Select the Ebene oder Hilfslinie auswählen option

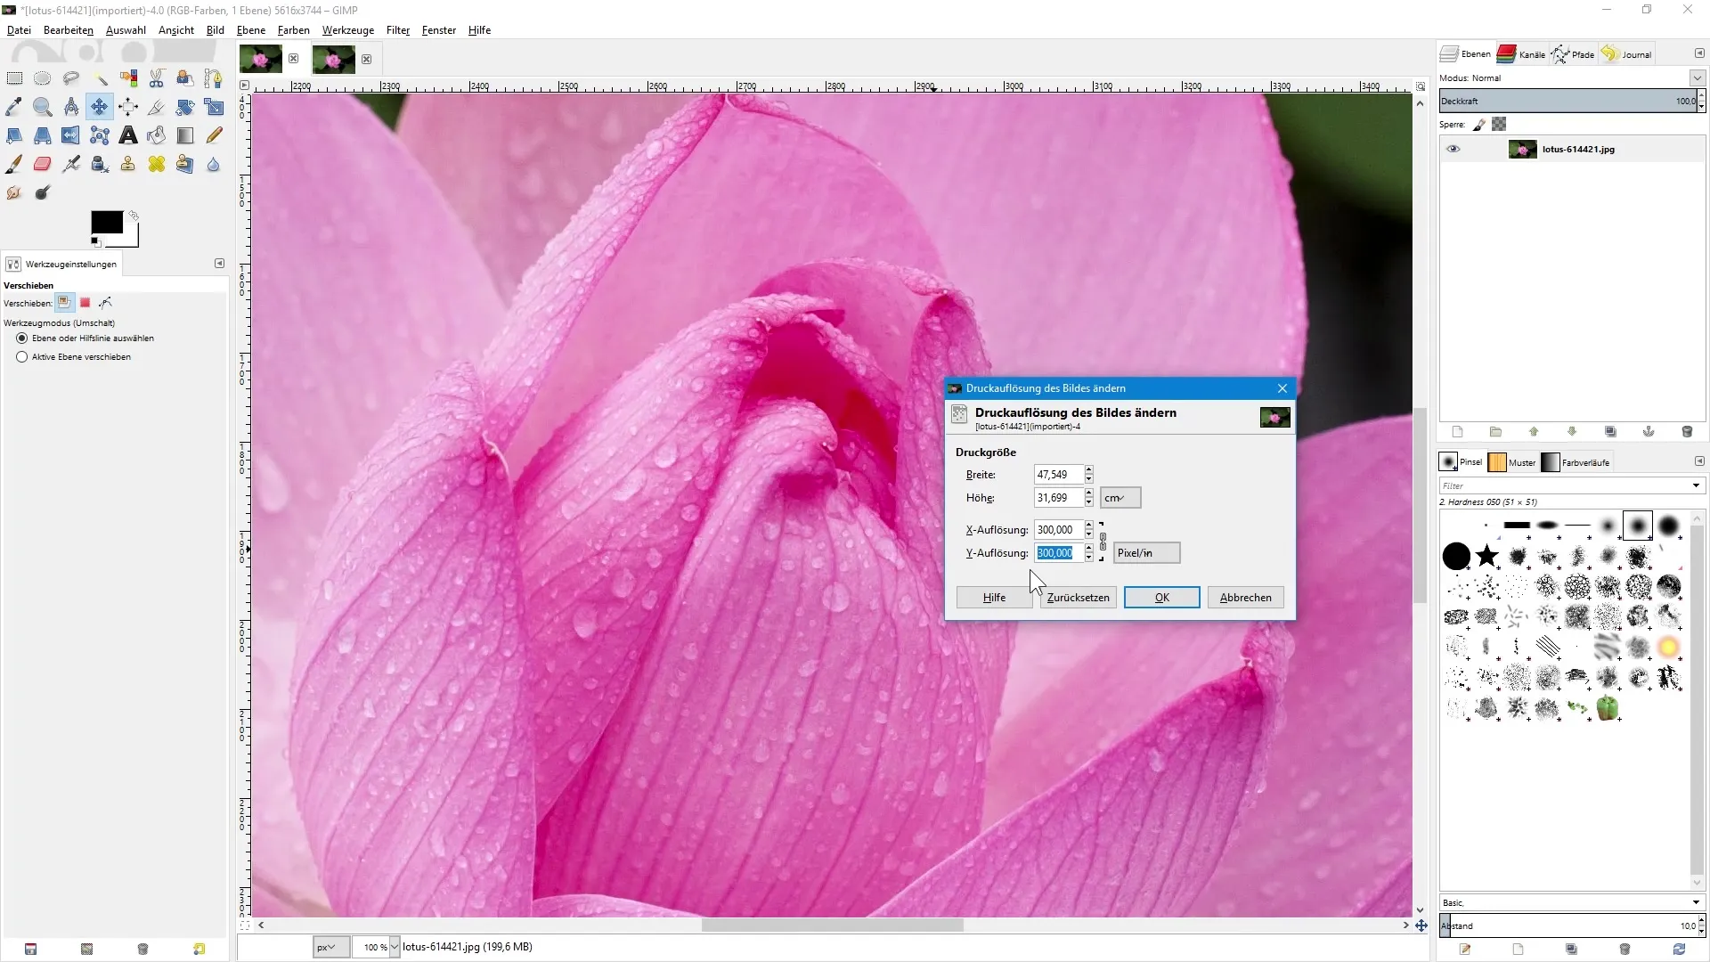(22, 338)
